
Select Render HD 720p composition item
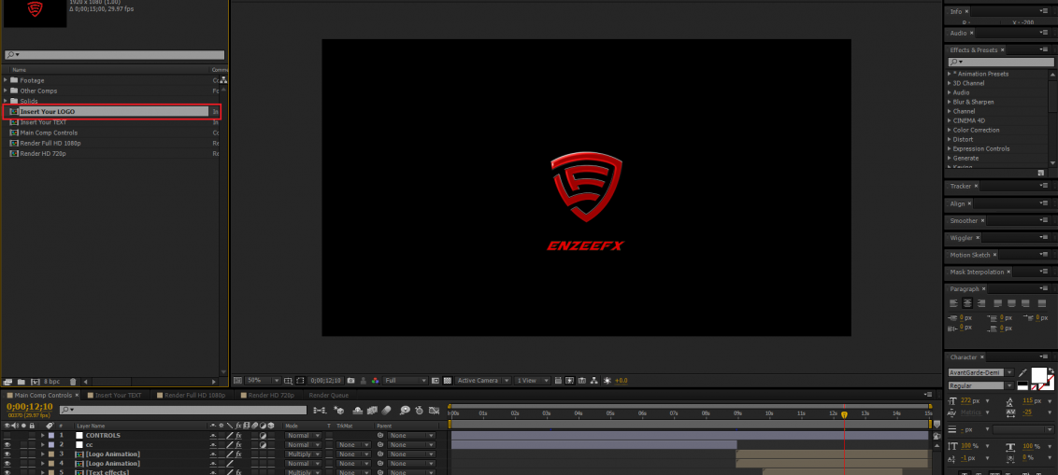pyautogui.click(x=42, y=154)
